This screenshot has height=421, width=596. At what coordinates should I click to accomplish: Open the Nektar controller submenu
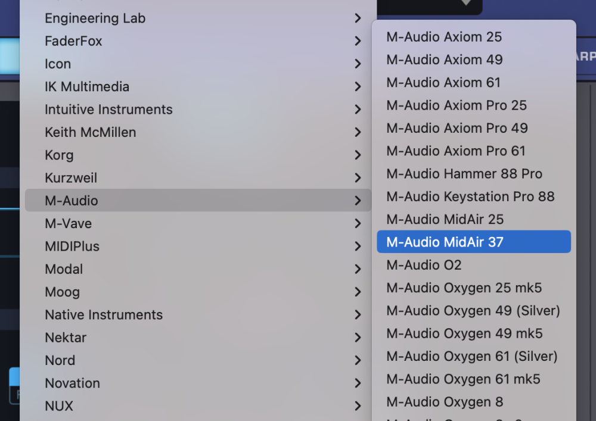click(x=66, y=338)
